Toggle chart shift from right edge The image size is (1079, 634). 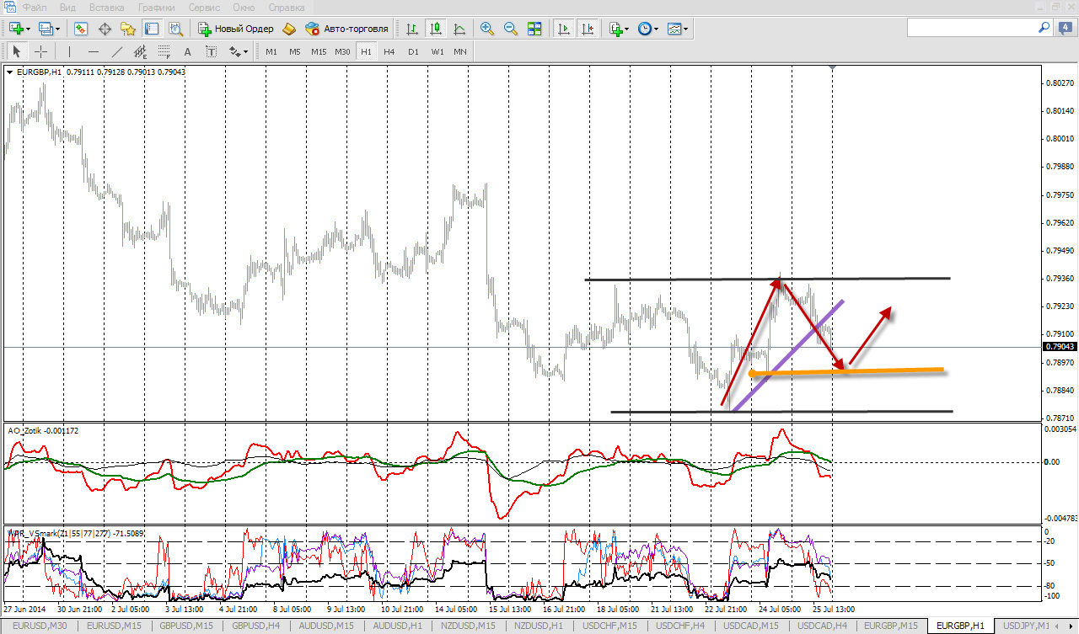coord(588,29)
